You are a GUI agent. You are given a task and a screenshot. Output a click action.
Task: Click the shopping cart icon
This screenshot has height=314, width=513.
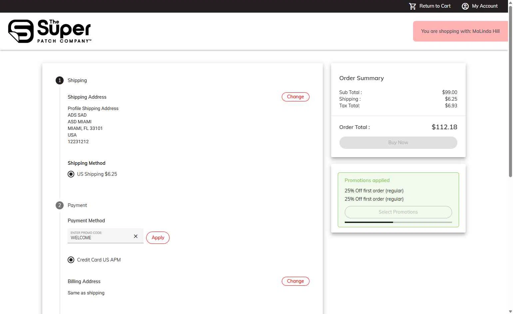point(412,6)
